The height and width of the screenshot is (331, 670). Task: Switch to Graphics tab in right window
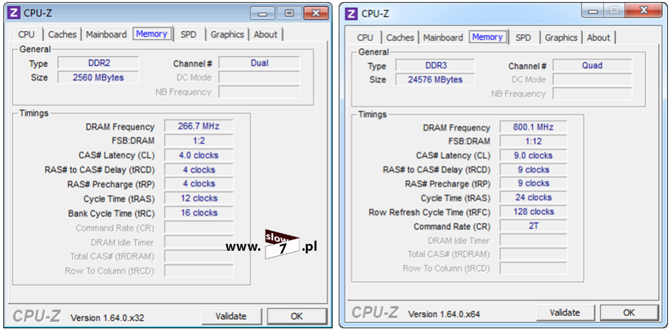561,38
